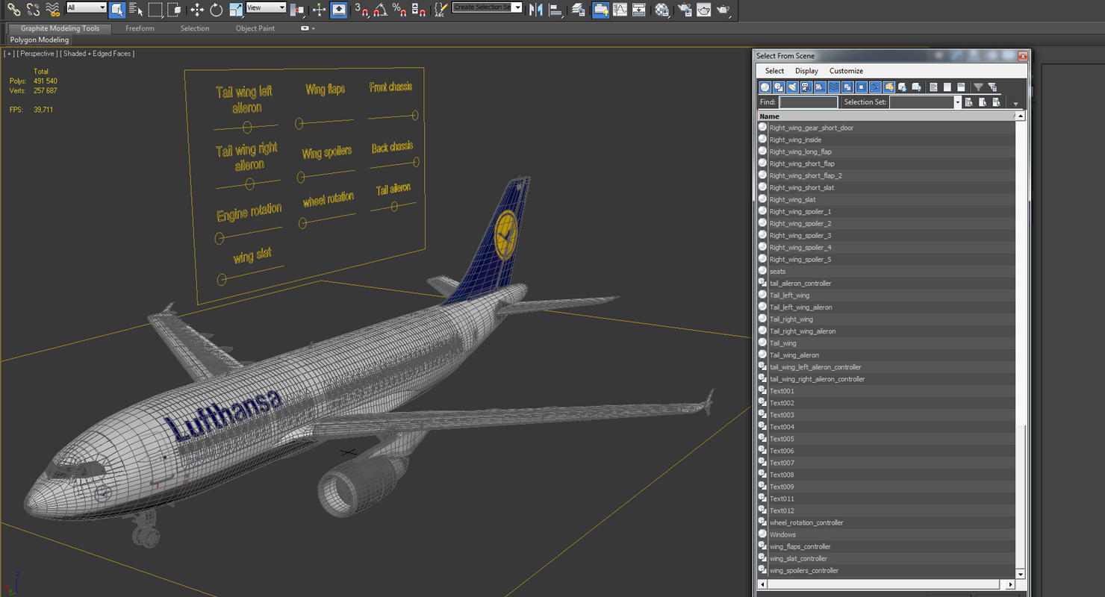The image size is (1105, 597).
Task: Toggle Keyboard Shortcut Override
Action: click(338, 10)
